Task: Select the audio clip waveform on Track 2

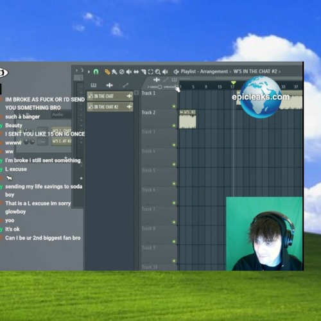Action: 187,121
